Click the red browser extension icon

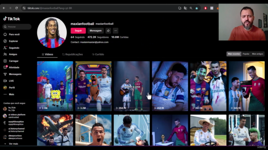tap(206, 8)
